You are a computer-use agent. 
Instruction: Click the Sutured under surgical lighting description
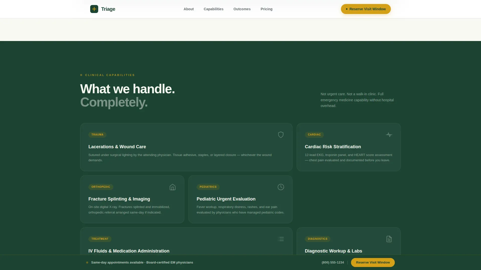coord(180,157)
